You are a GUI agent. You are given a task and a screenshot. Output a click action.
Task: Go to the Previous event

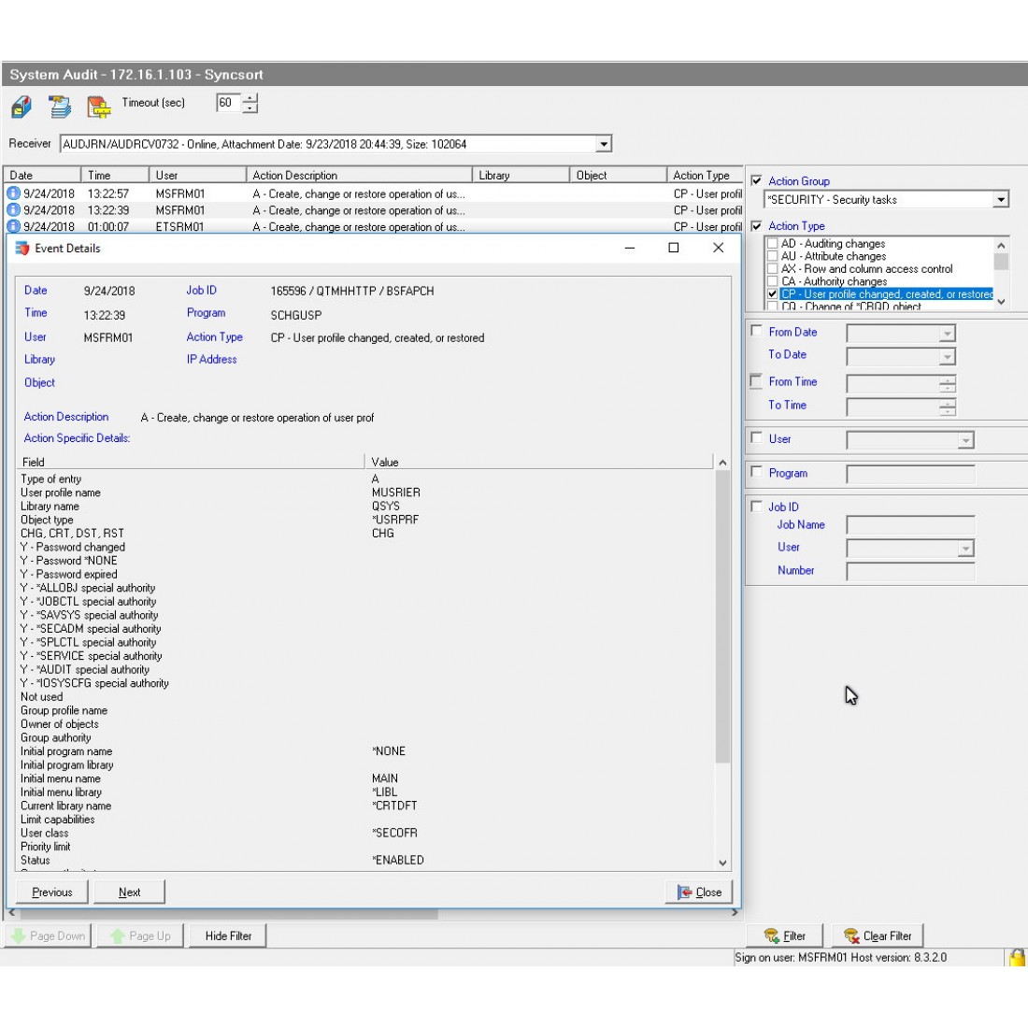coord(52,892)
